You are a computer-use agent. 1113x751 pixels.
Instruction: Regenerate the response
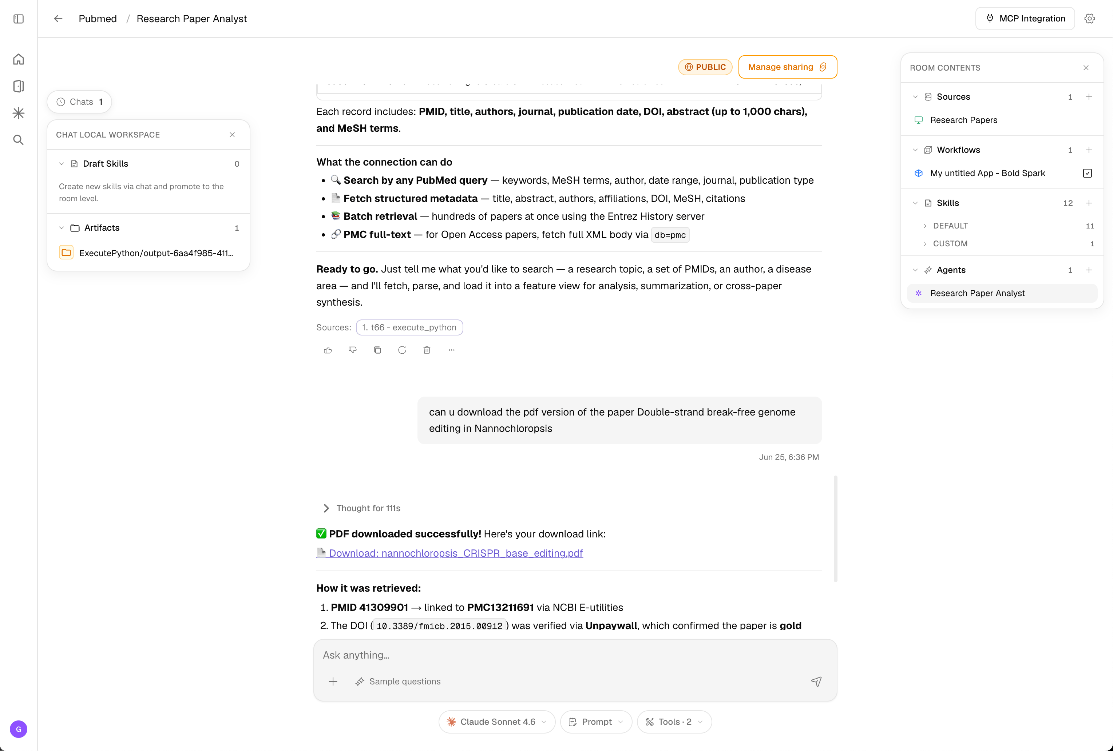pyautogui.click(x=402, y=350)
